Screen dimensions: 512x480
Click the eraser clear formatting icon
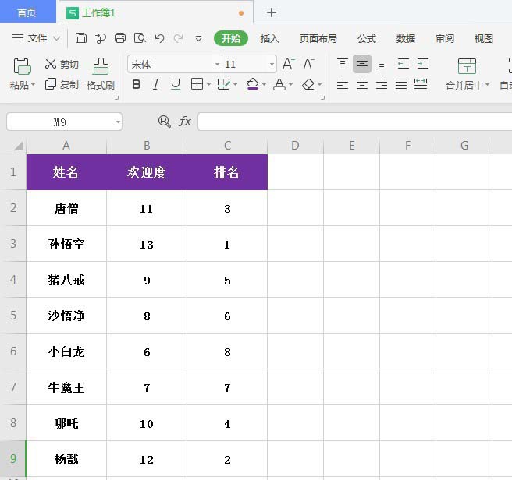coord(308,84)
